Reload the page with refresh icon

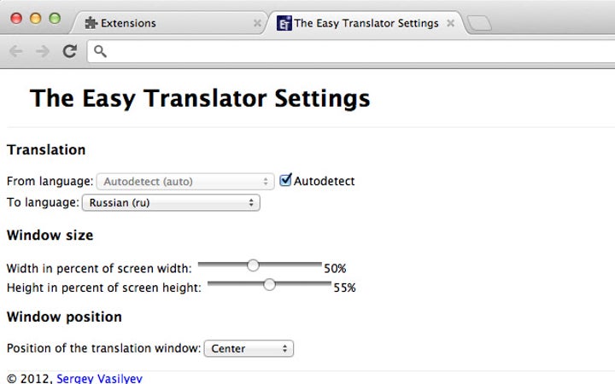70,52
